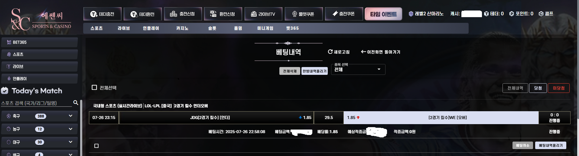Open 라이브TV from the top toolbar
The image size is (579, 156).
[x=263, y=14]
